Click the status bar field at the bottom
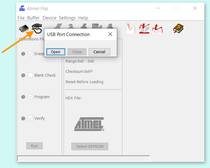This screenshot has width=210, height=168. pyautogui.click(x=83, y=158)
